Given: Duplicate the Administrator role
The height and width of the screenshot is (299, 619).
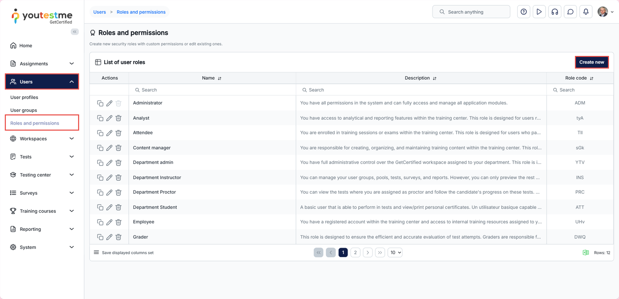Looking at the screenshot, I should click(100, 103).
